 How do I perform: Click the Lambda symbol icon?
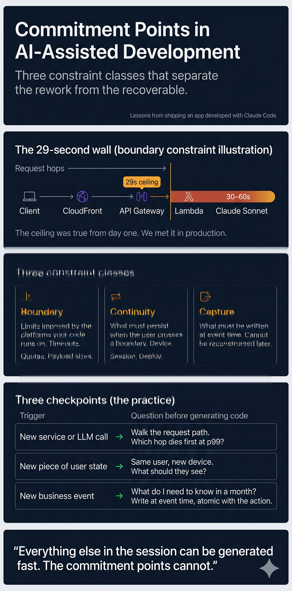tap(189, 197)
